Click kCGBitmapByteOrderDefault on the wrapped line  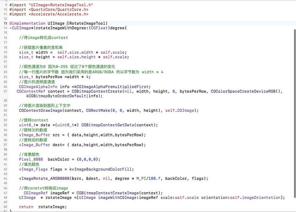[56, 96]
